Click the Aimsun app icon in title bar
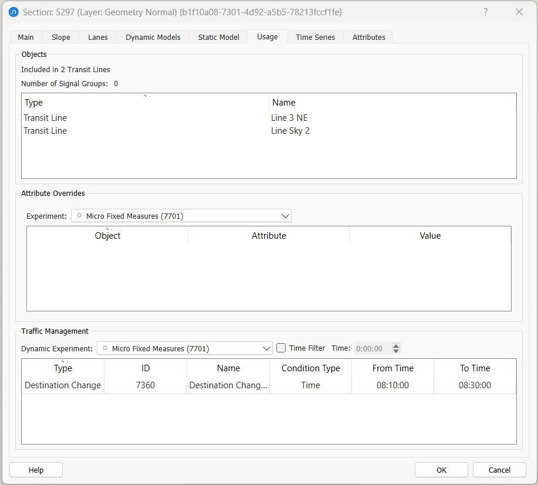The image size is (538, 485). [x=13, y=12]
